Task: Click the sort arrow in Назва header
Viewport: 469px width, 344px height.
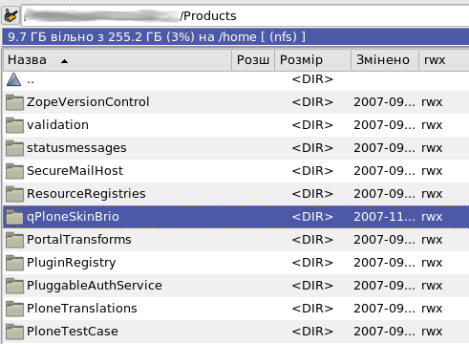Action: coord(64,61)
